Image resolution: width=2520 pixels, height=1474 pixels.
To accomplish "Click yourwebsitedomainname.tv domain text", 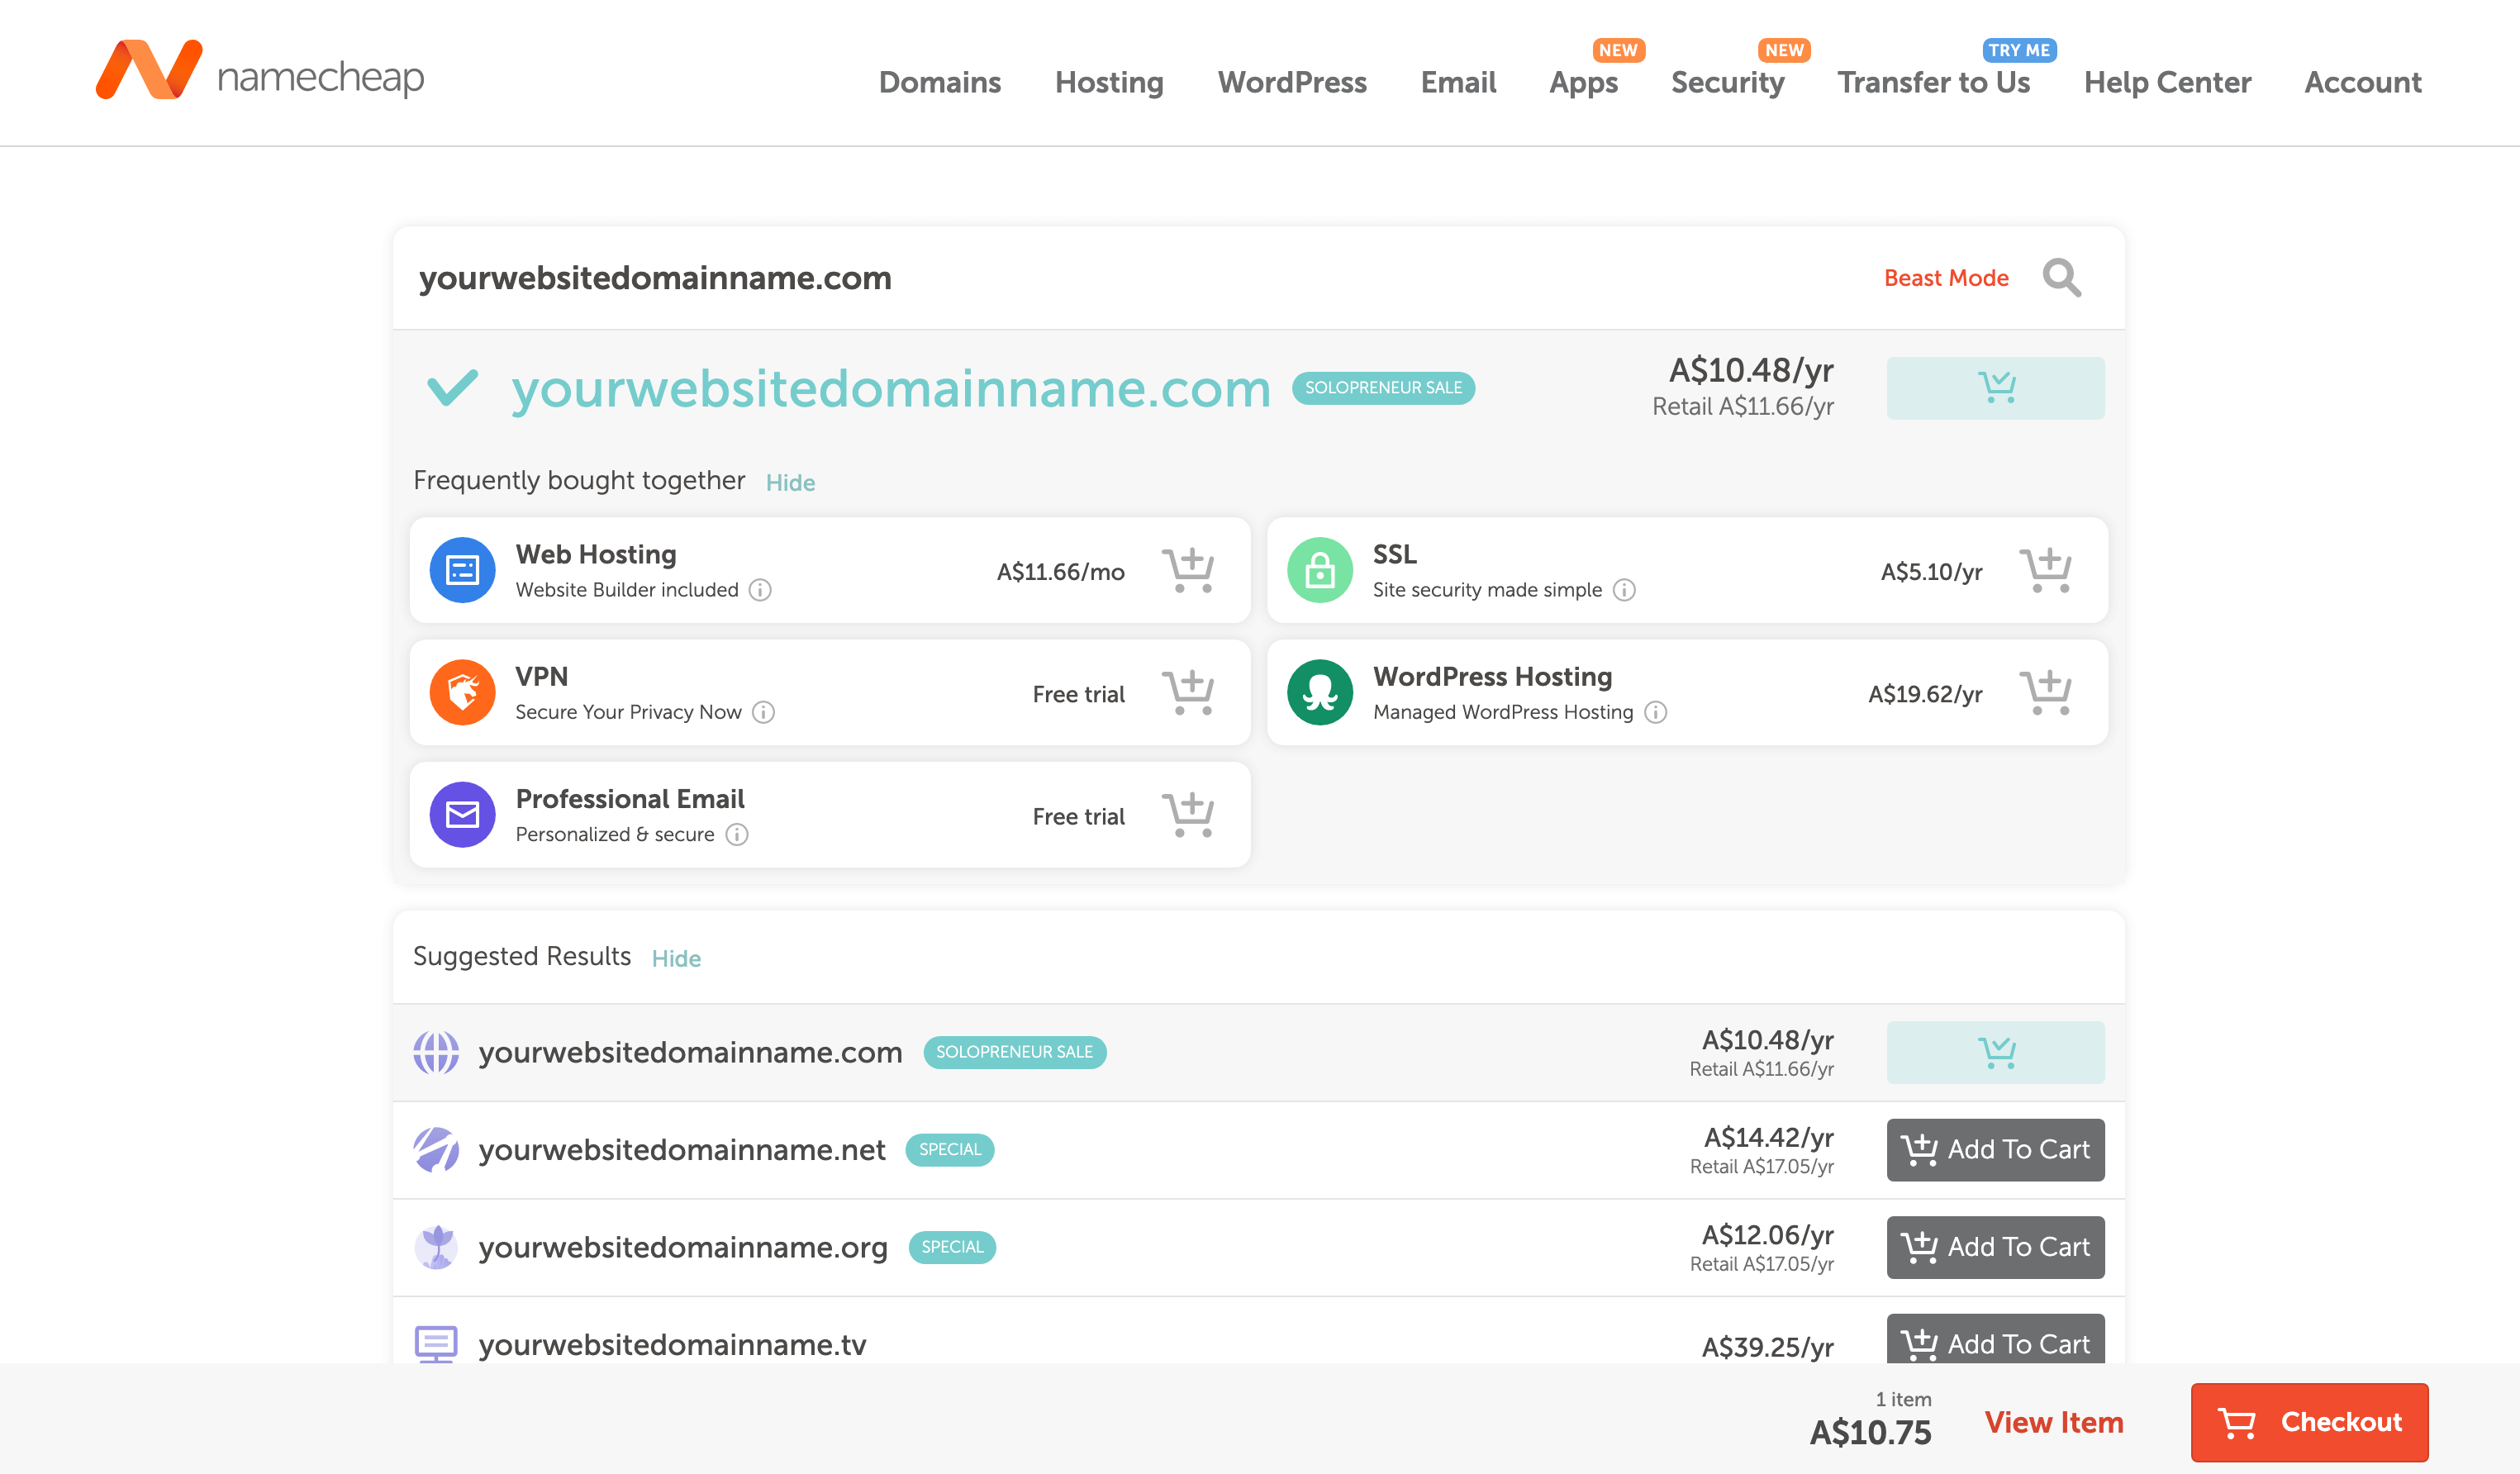I will [672, 1345].
